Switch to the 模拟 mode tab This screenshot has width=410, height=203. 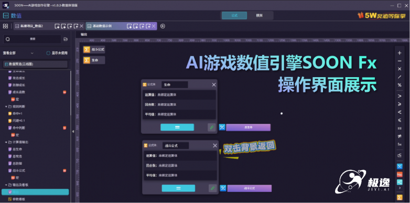260,15
